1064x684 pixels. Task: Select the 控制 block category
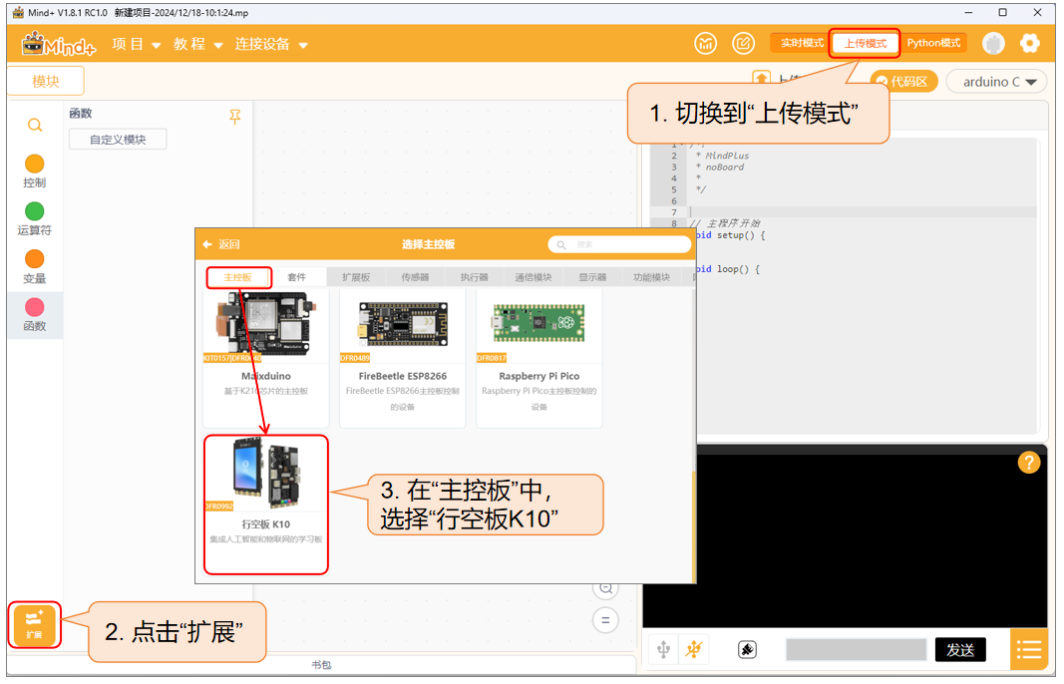pyautogui.click(x=35, y=171)
